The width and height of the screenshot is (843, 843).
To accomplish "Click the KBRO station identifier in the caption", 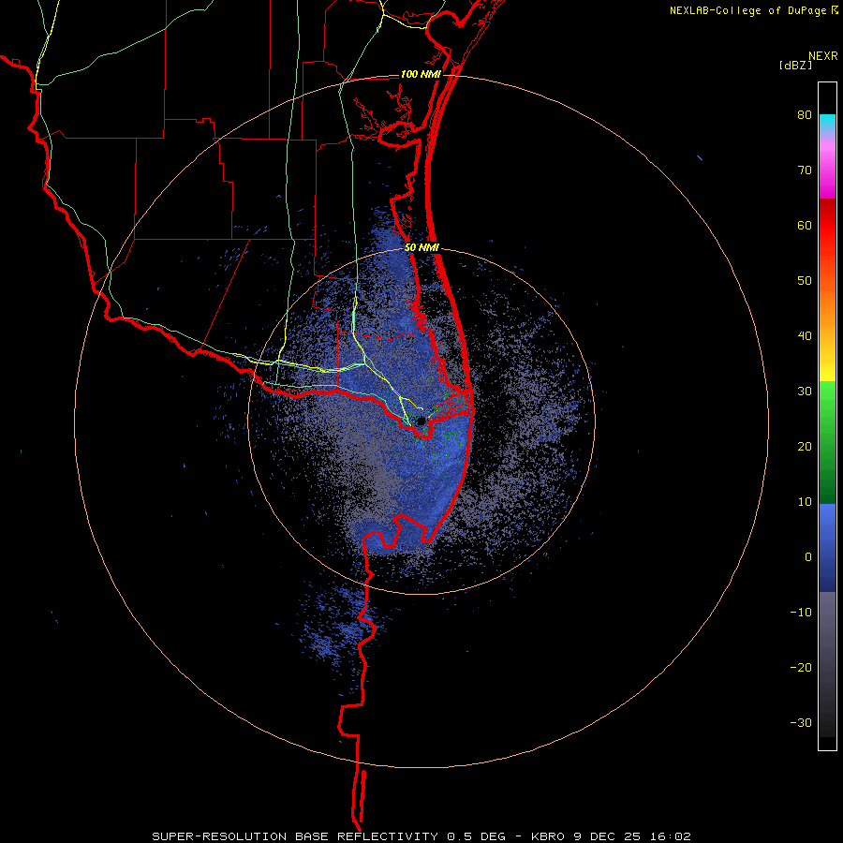I will coord(550,836).
